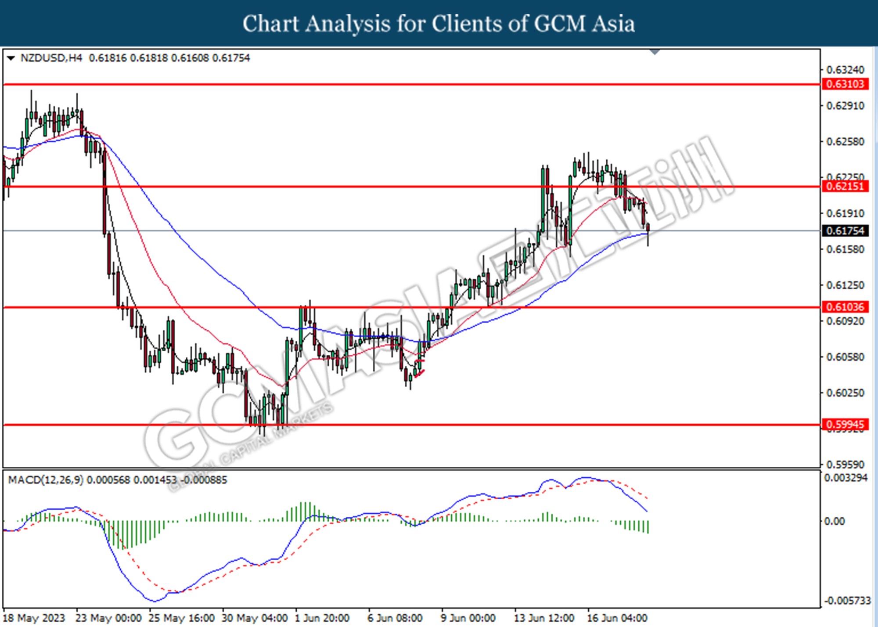The width and height of the screenshot is (878, 627).
Task: Click the MACD scale value 0.003294
Action: click(x=846, y=478)
